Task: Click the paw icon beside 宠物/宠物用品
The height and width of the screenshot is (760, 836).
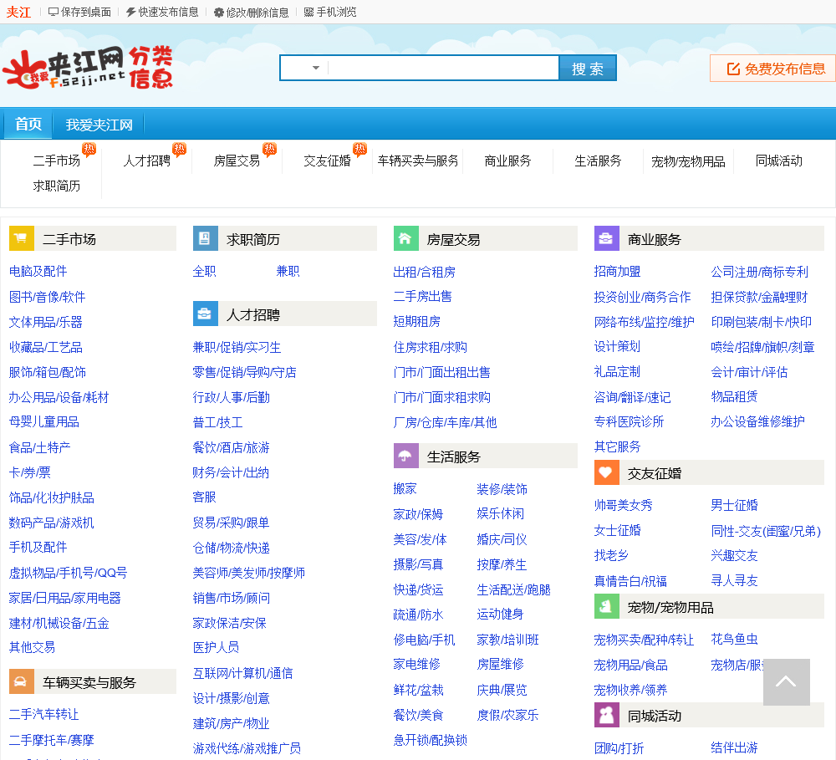Action: pyautogui.click(x=607, y=607)
